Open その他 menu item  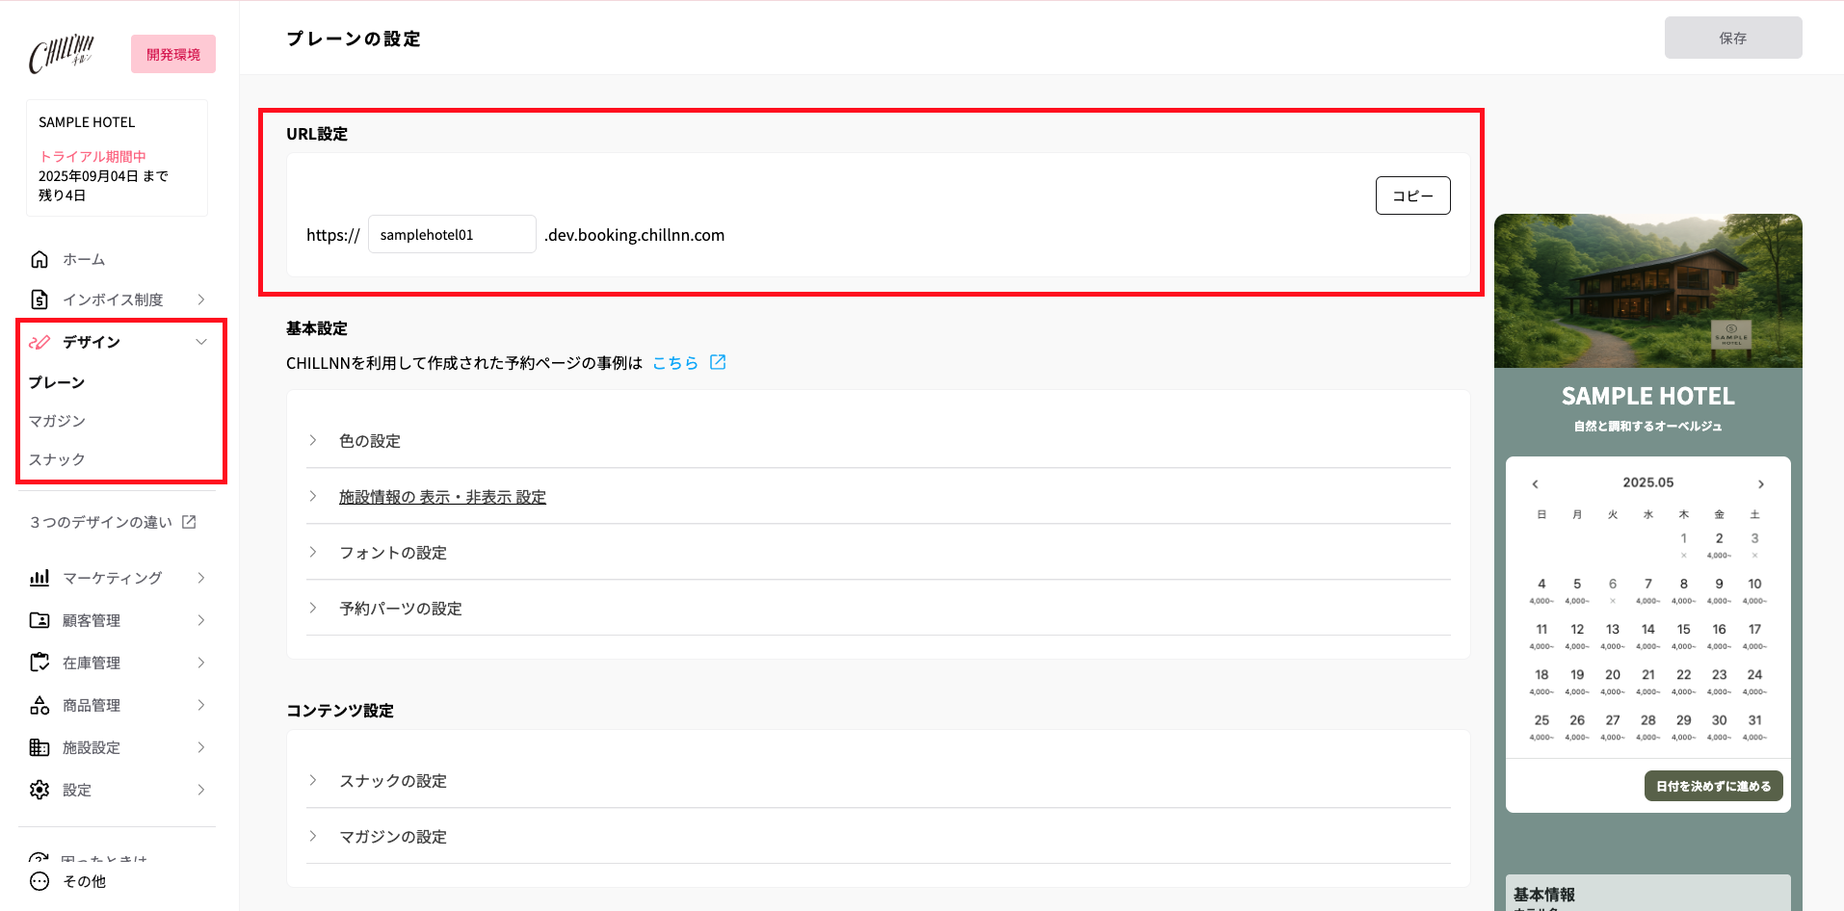(85, 881)
